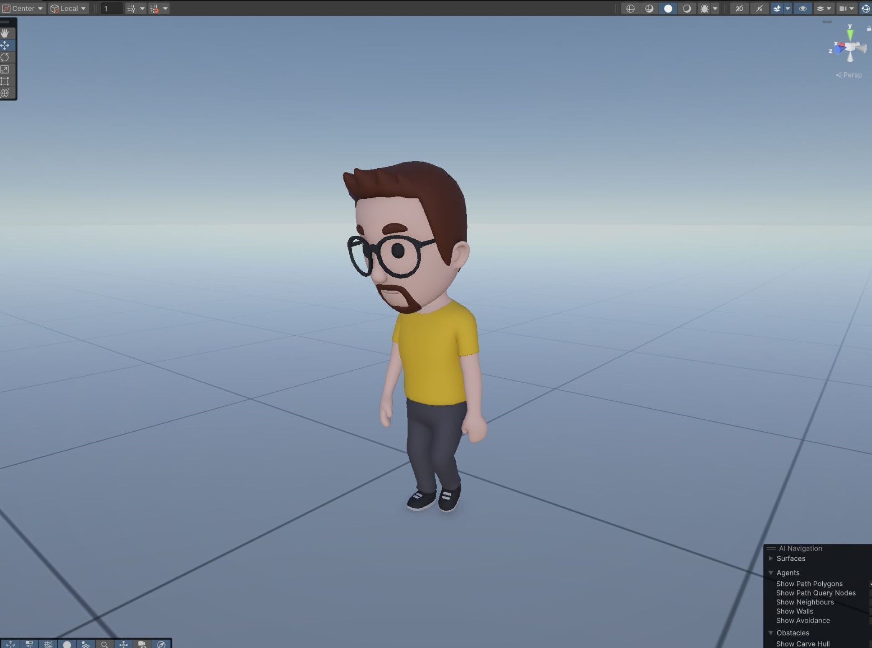Toggle scene effects (skybox, fog)
Viewport: 872px width, 648px height.
point(777,8)
